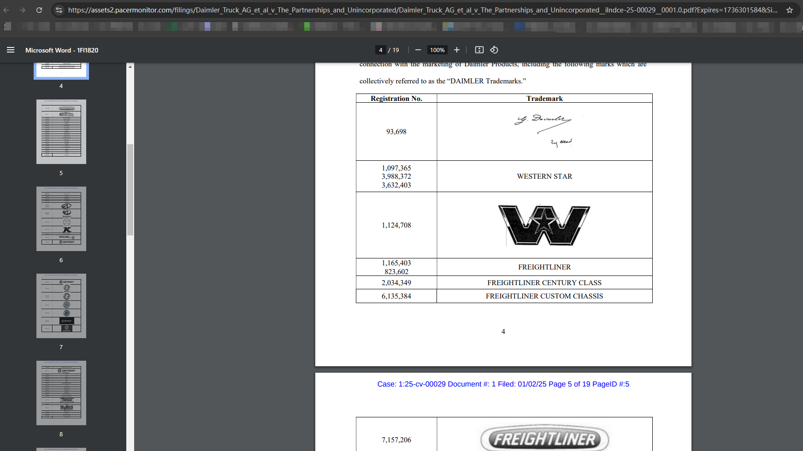Image resolution: width=803 pixels, height=451 pixels.
Task: Select registration number '1,124,708'
Action: 396,225
